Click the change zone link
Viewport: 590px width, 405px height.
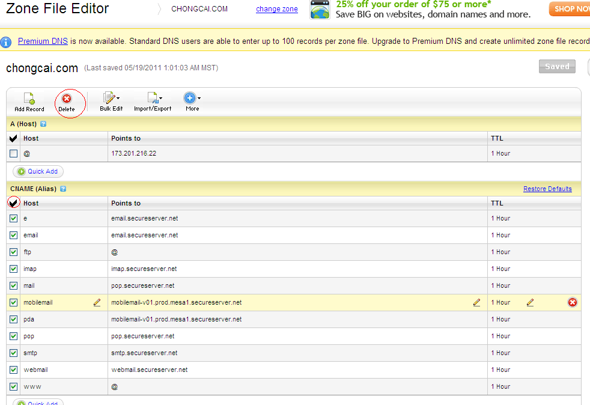[276, 9]
